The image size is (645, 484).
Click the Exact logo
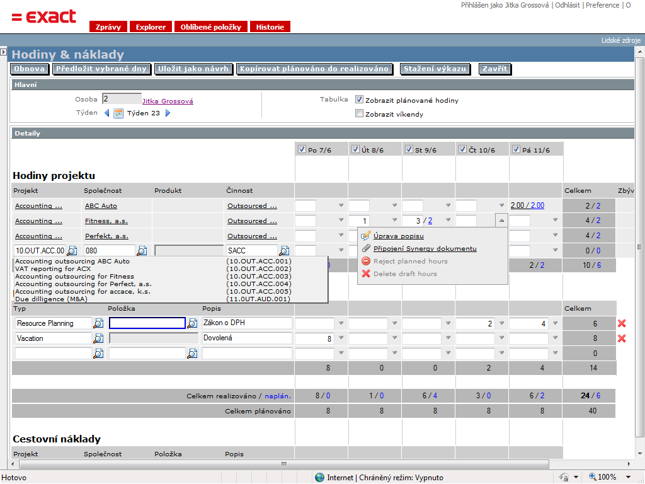44,17
